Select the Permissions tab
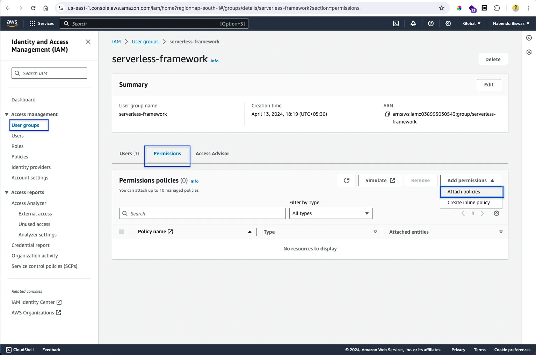 pos(167,154)
